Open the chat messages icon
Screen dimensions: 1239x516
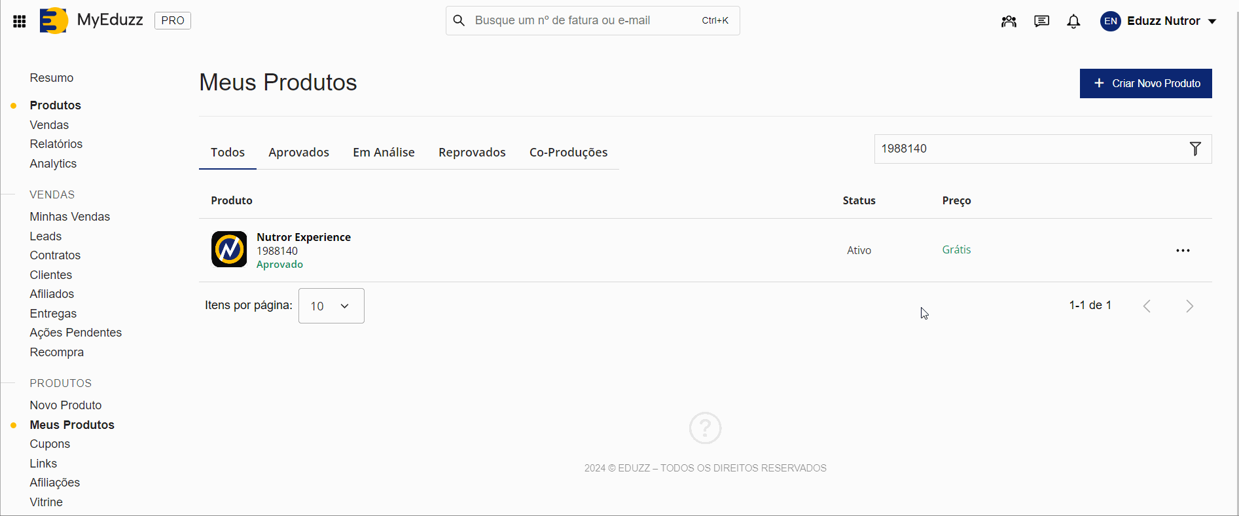click(x=1041, y=21)
